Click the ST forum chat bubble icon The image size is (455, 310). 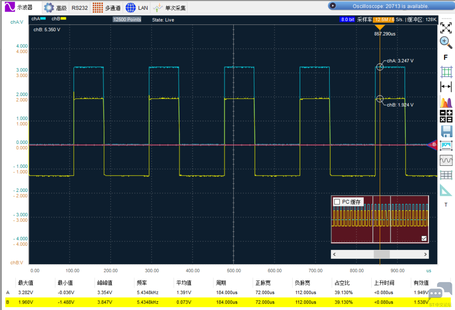(x=440, y=292)
